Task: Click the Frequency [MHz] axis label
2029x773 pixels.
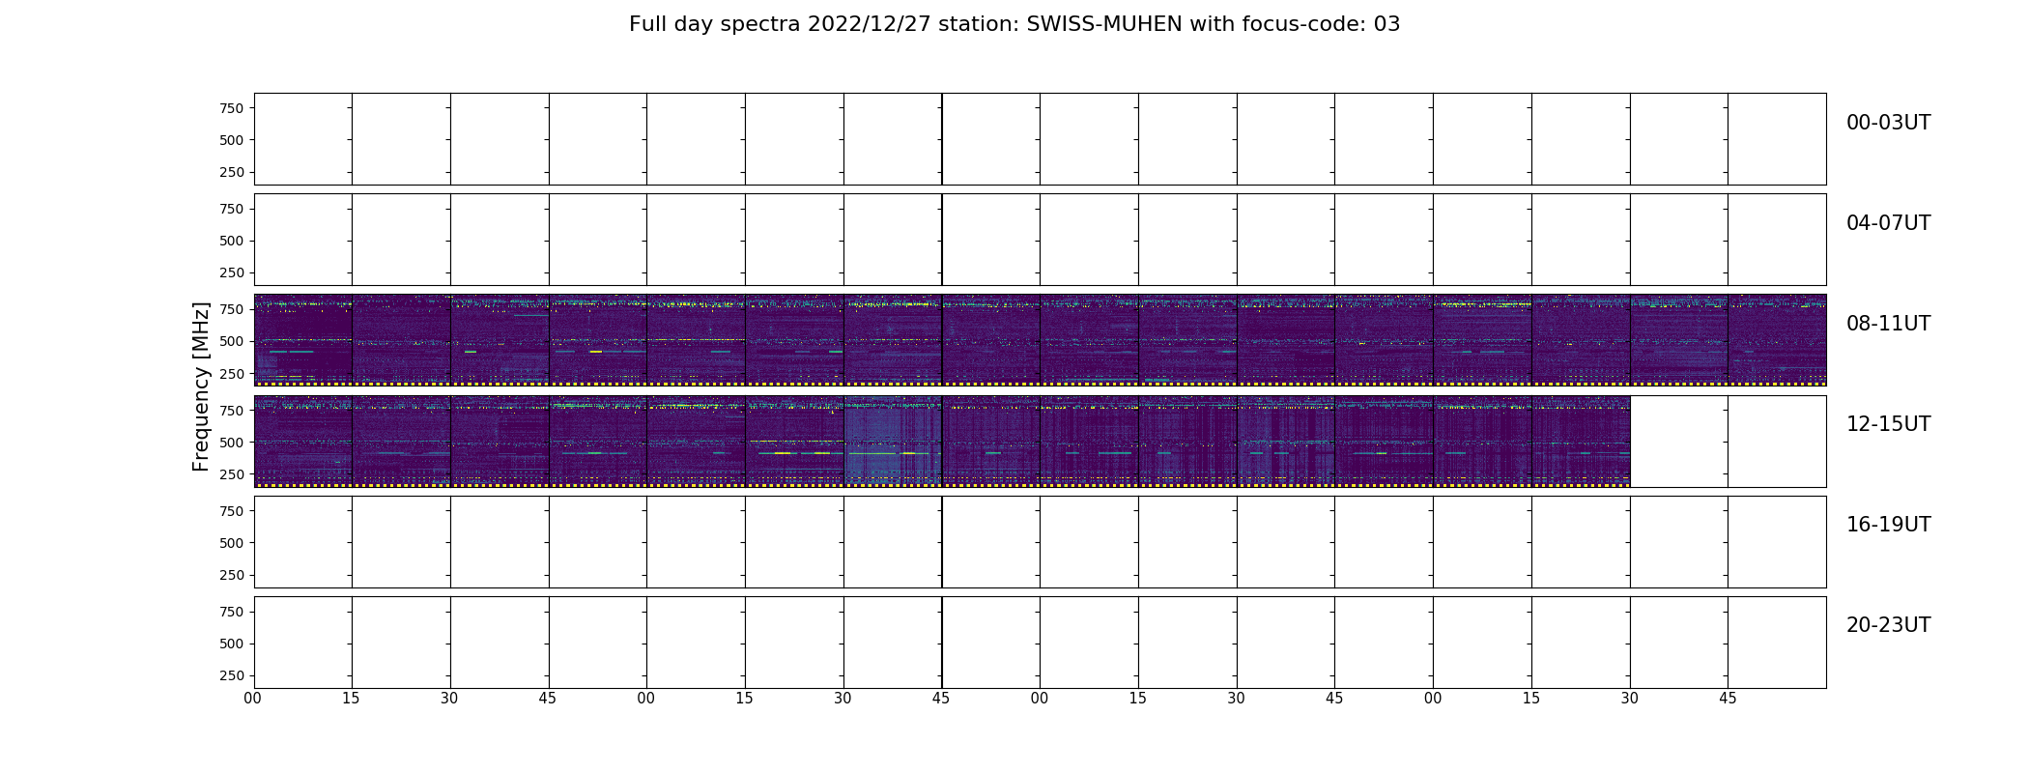Action: coord(201,386)
